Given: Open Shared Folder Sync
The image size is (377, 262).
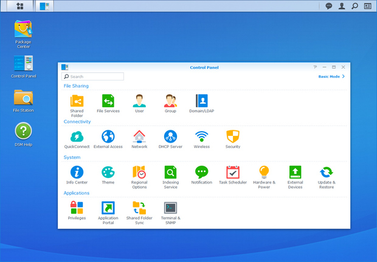Looking at the screenshot, I should point(139,213).
